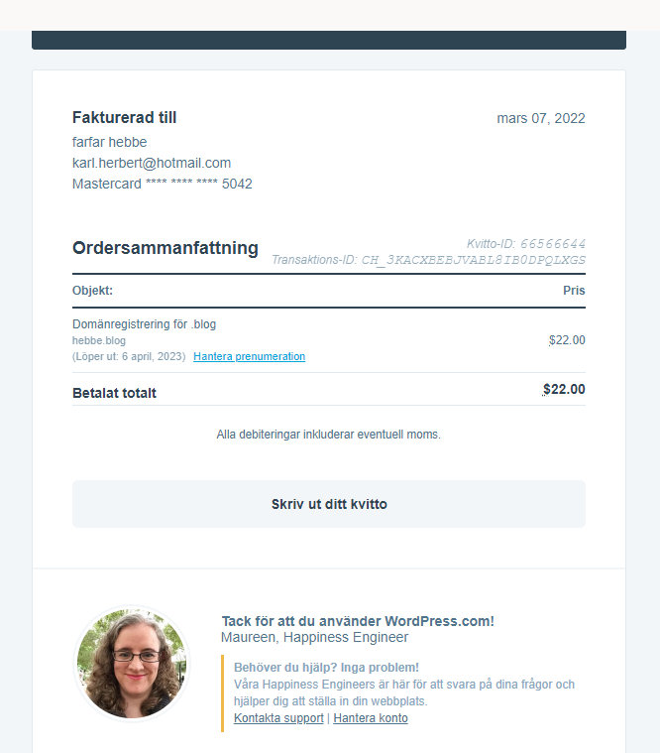Open the Kontakta support link
Viewport: 660px width, 753px height.
(278, 718)
